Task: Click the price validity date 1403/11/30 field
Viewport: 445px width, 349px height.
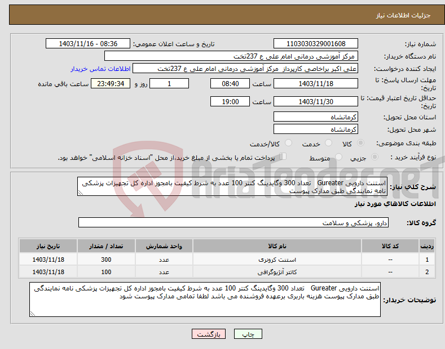Action: (x=316, y=101)
